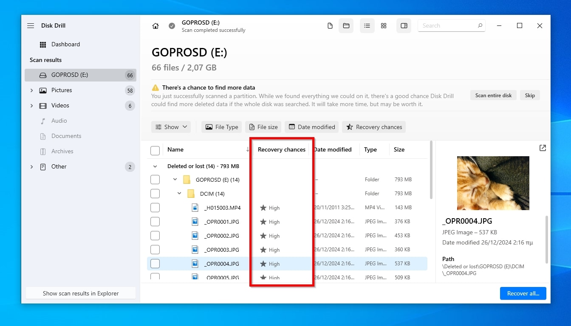Sort by the Type column header
This screenshot has width=571, height=326.
tap(370, 149)
